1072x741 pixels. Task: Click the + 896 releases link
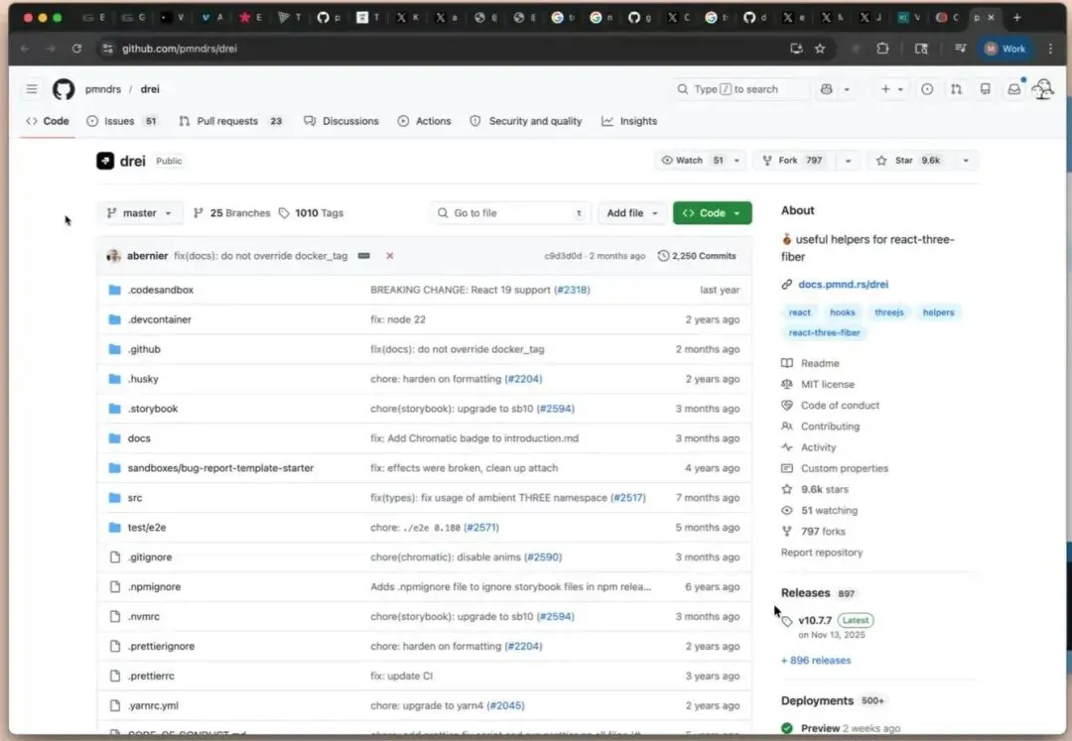click(816, 661)
